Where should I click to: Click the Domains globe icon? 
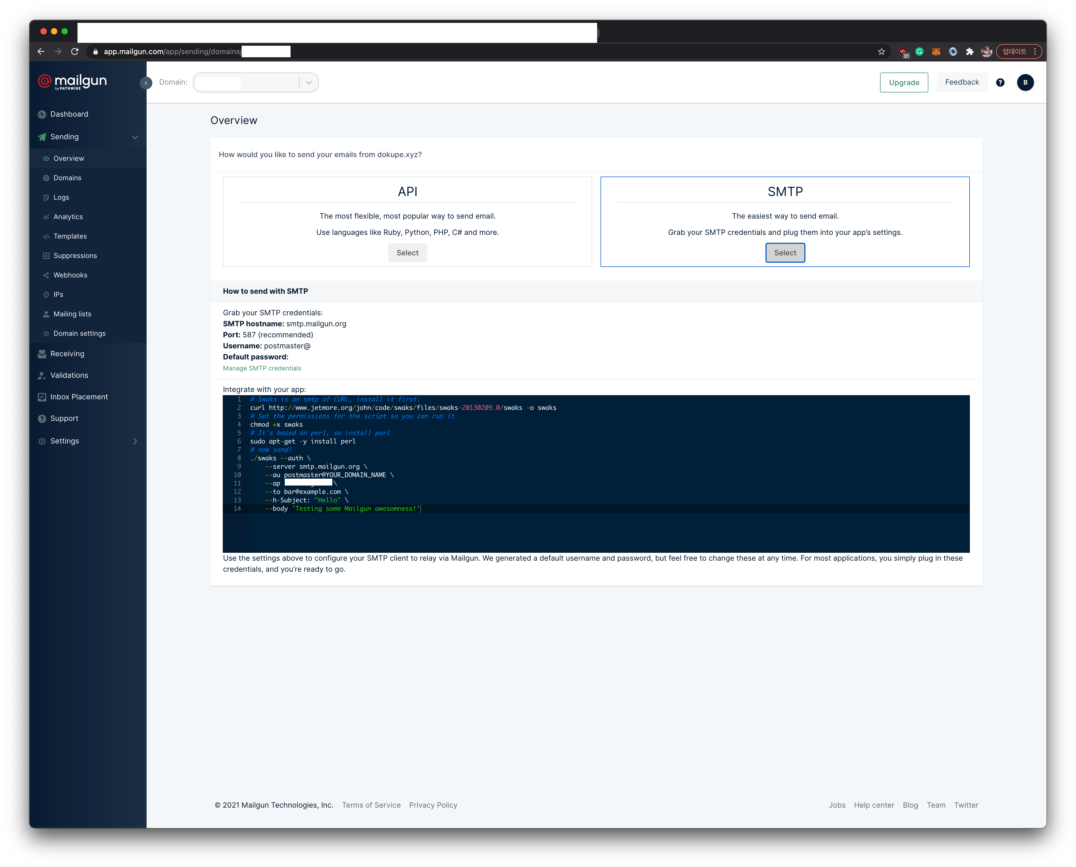[x=46, y=178]
